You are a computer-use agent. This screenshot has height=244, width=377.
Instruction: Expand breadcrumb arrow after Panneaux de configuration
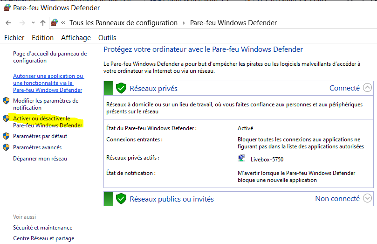click(184, 23)
